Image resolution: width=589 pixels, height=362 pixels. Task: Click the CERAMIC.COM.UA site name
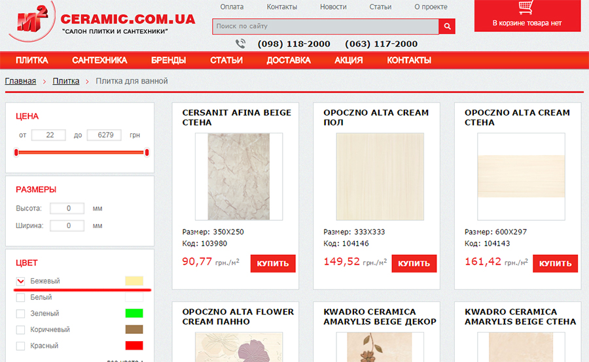coord(128,19)
